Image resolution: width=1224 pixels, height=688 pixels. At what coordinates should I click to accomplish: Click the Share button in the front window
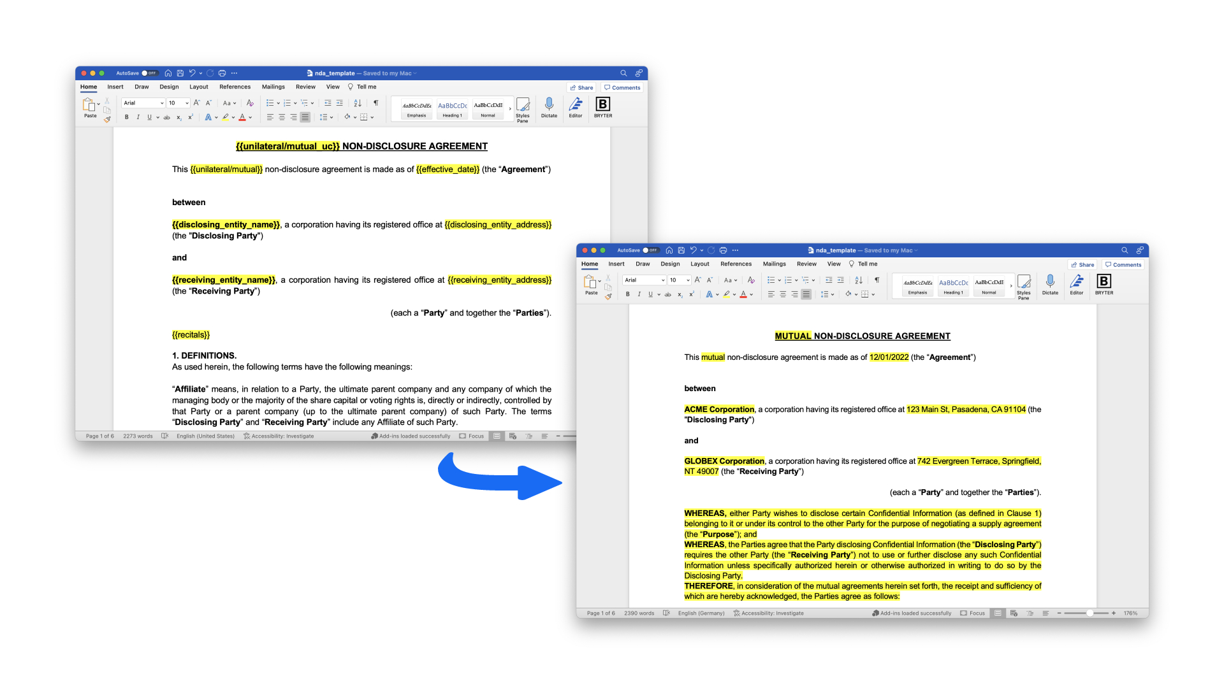point(1082,265)
